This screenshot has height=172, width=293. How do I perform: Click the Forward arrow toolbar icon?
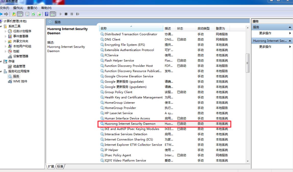point(6,14)
